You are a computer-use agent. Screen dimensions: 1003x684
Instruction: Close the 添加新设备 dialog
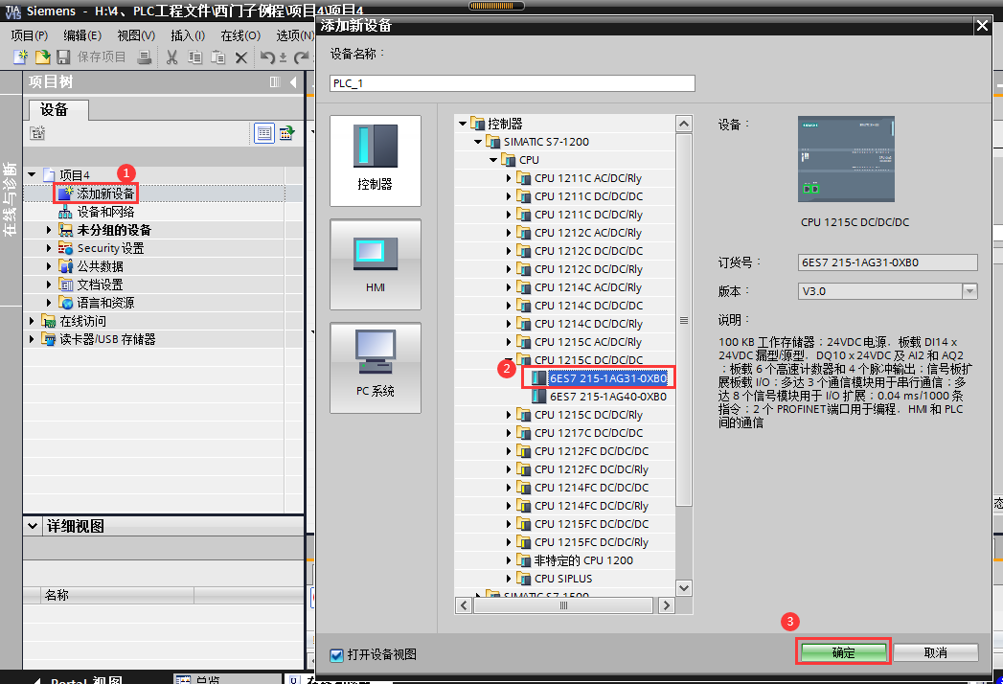(982, 26)
